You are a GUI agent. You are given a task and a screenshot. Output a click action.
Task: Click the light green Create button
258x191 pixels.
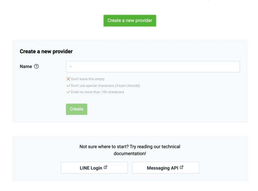(77, 109)
